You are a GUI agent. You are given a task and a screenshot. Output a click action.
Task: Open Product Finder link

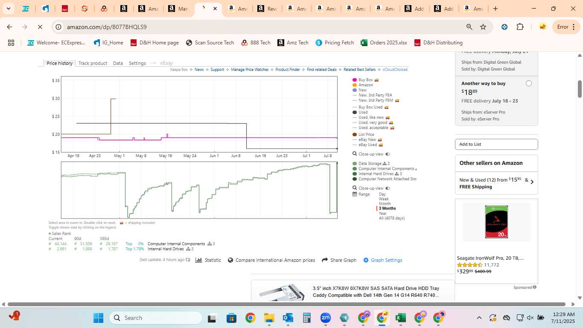click(x=288, y=70)
